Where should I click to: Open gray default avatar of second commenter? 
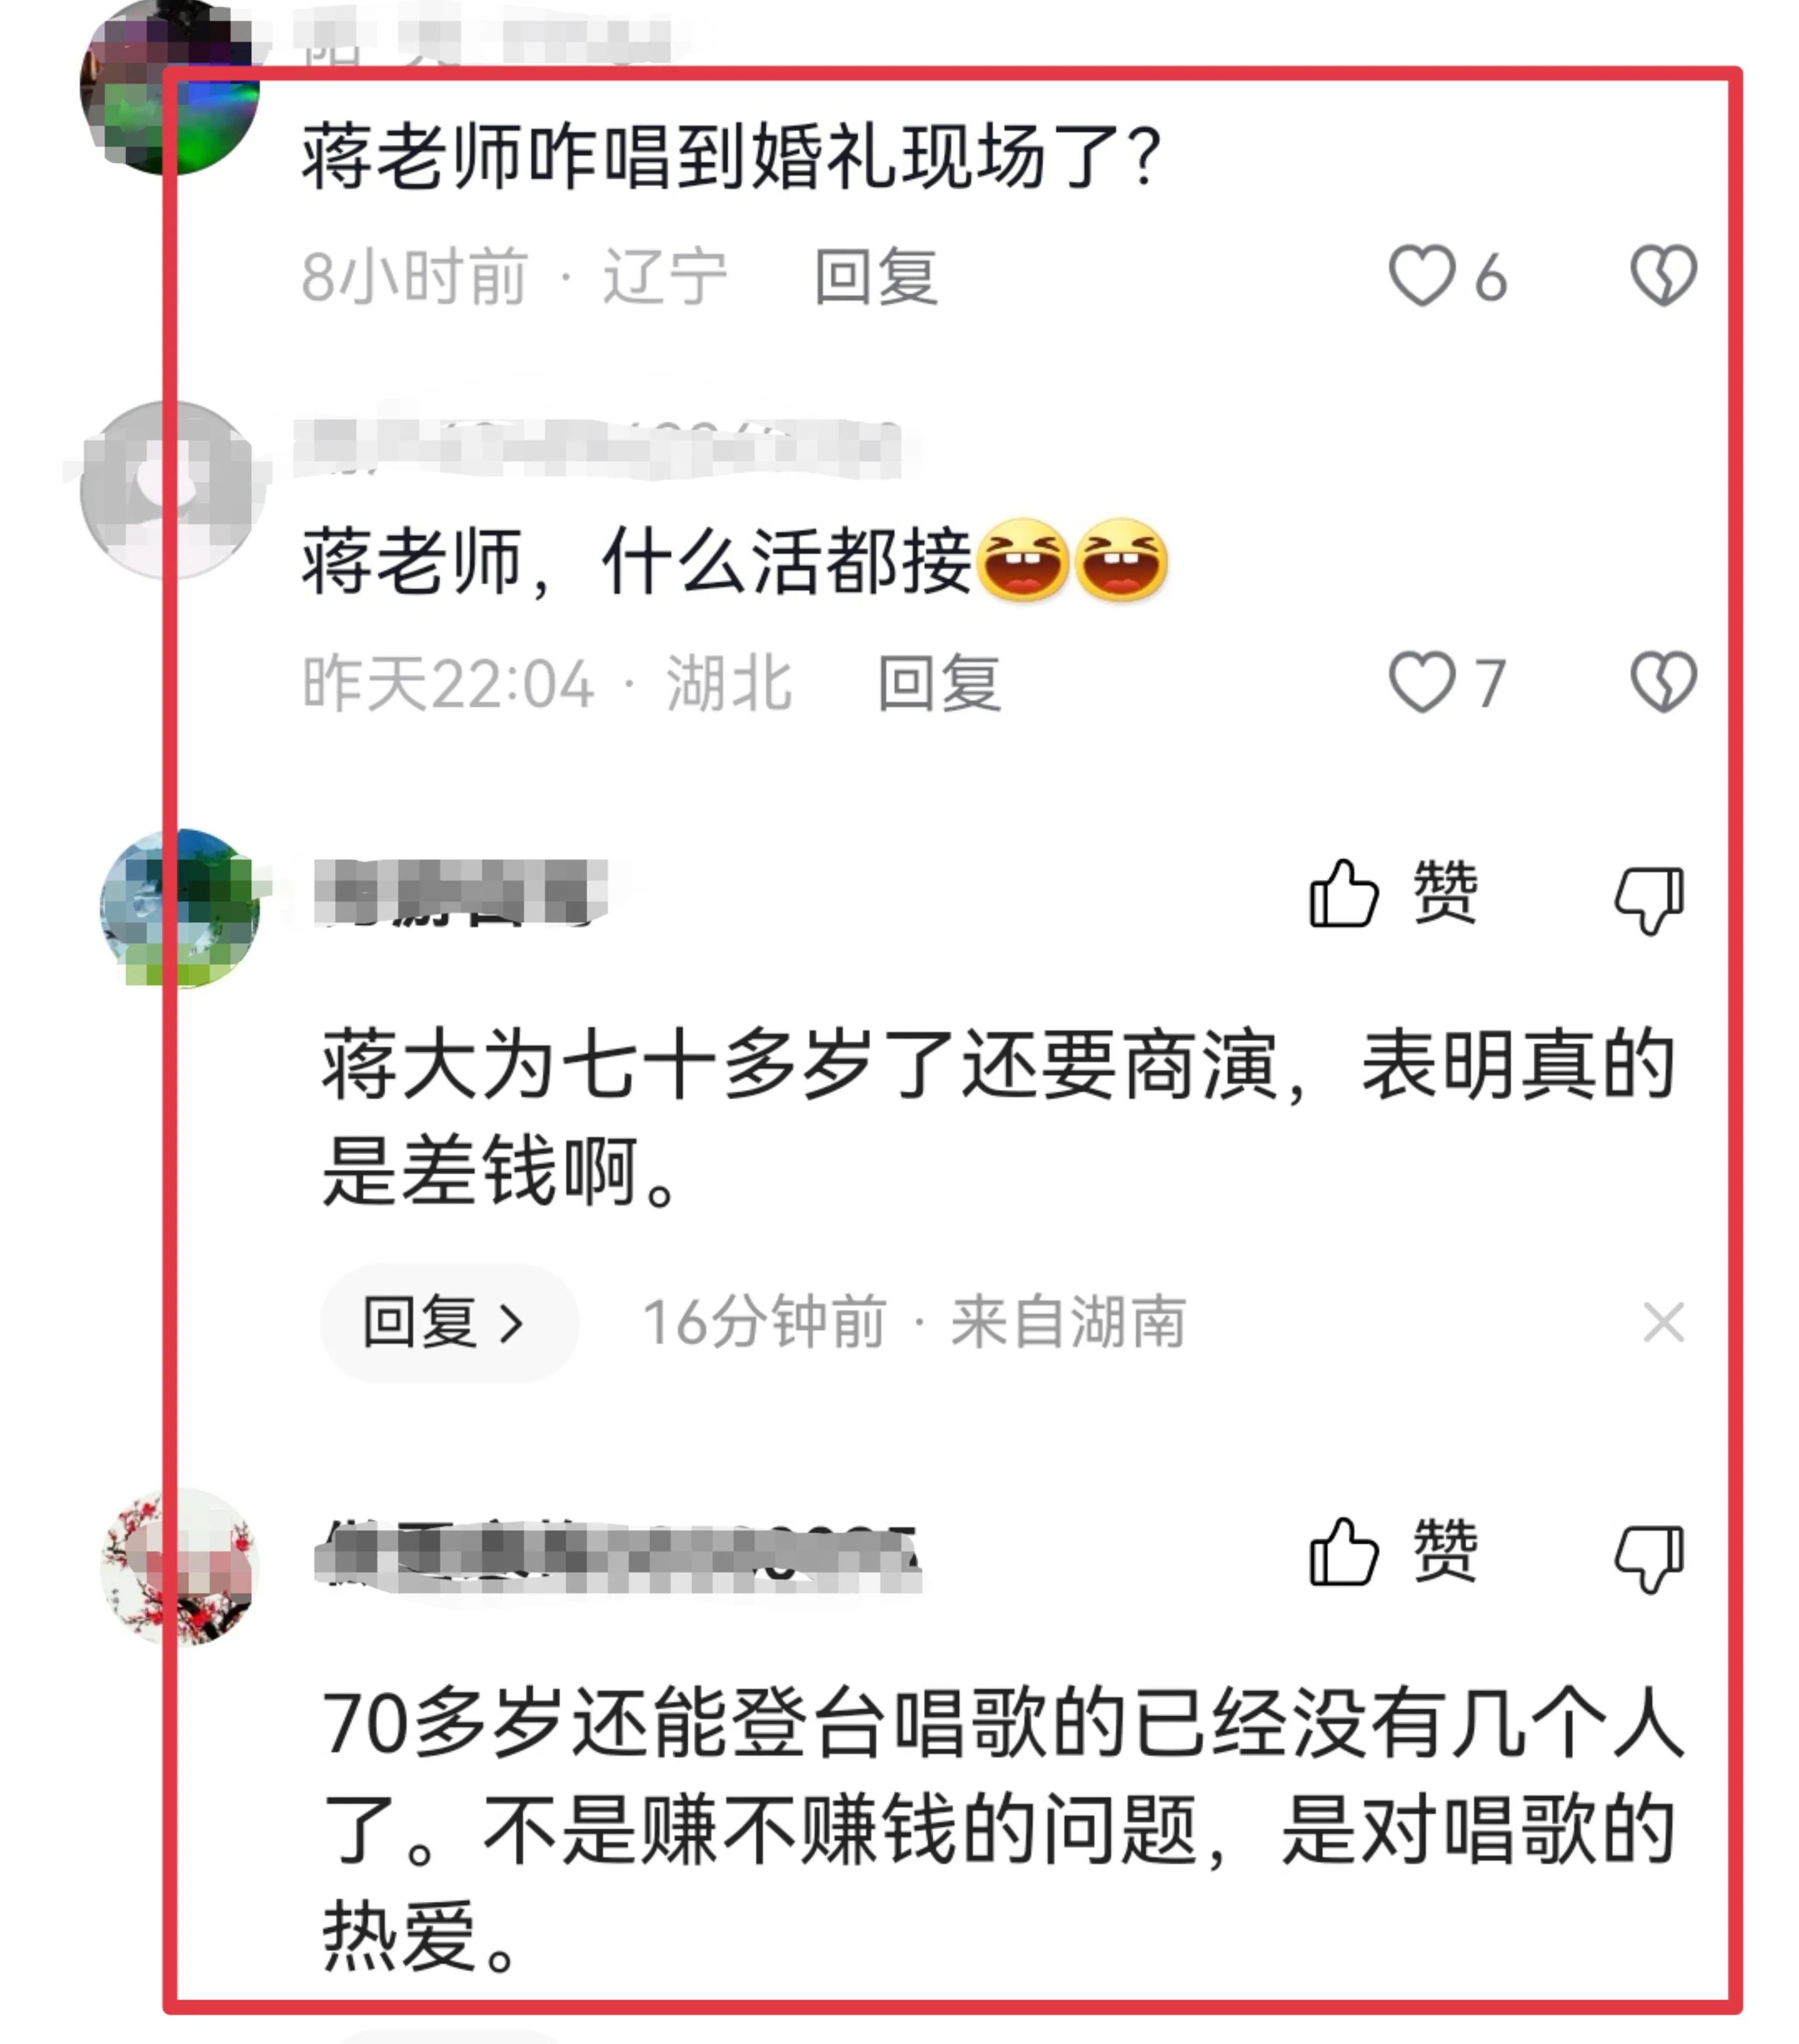170,490
